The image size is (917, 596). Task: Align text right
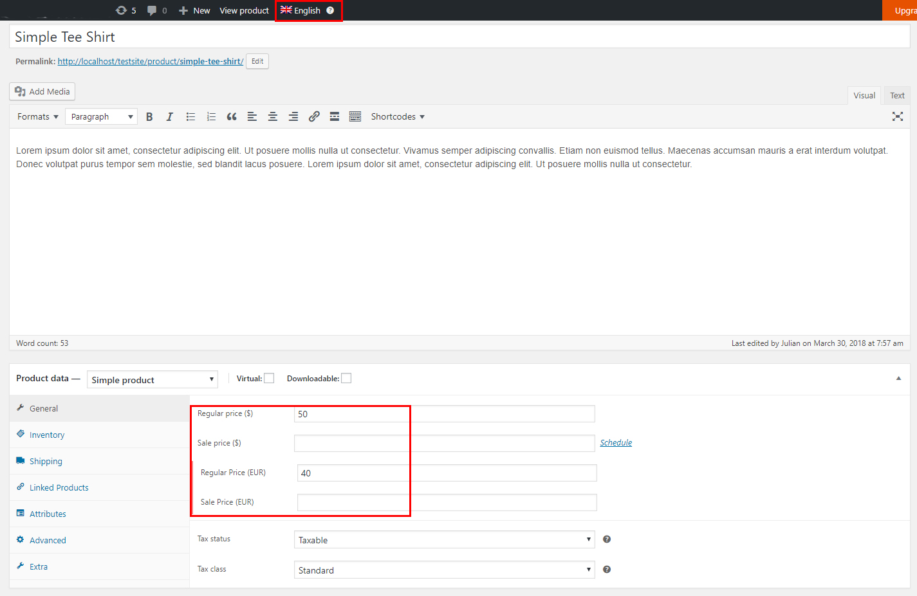coord(293,116)
